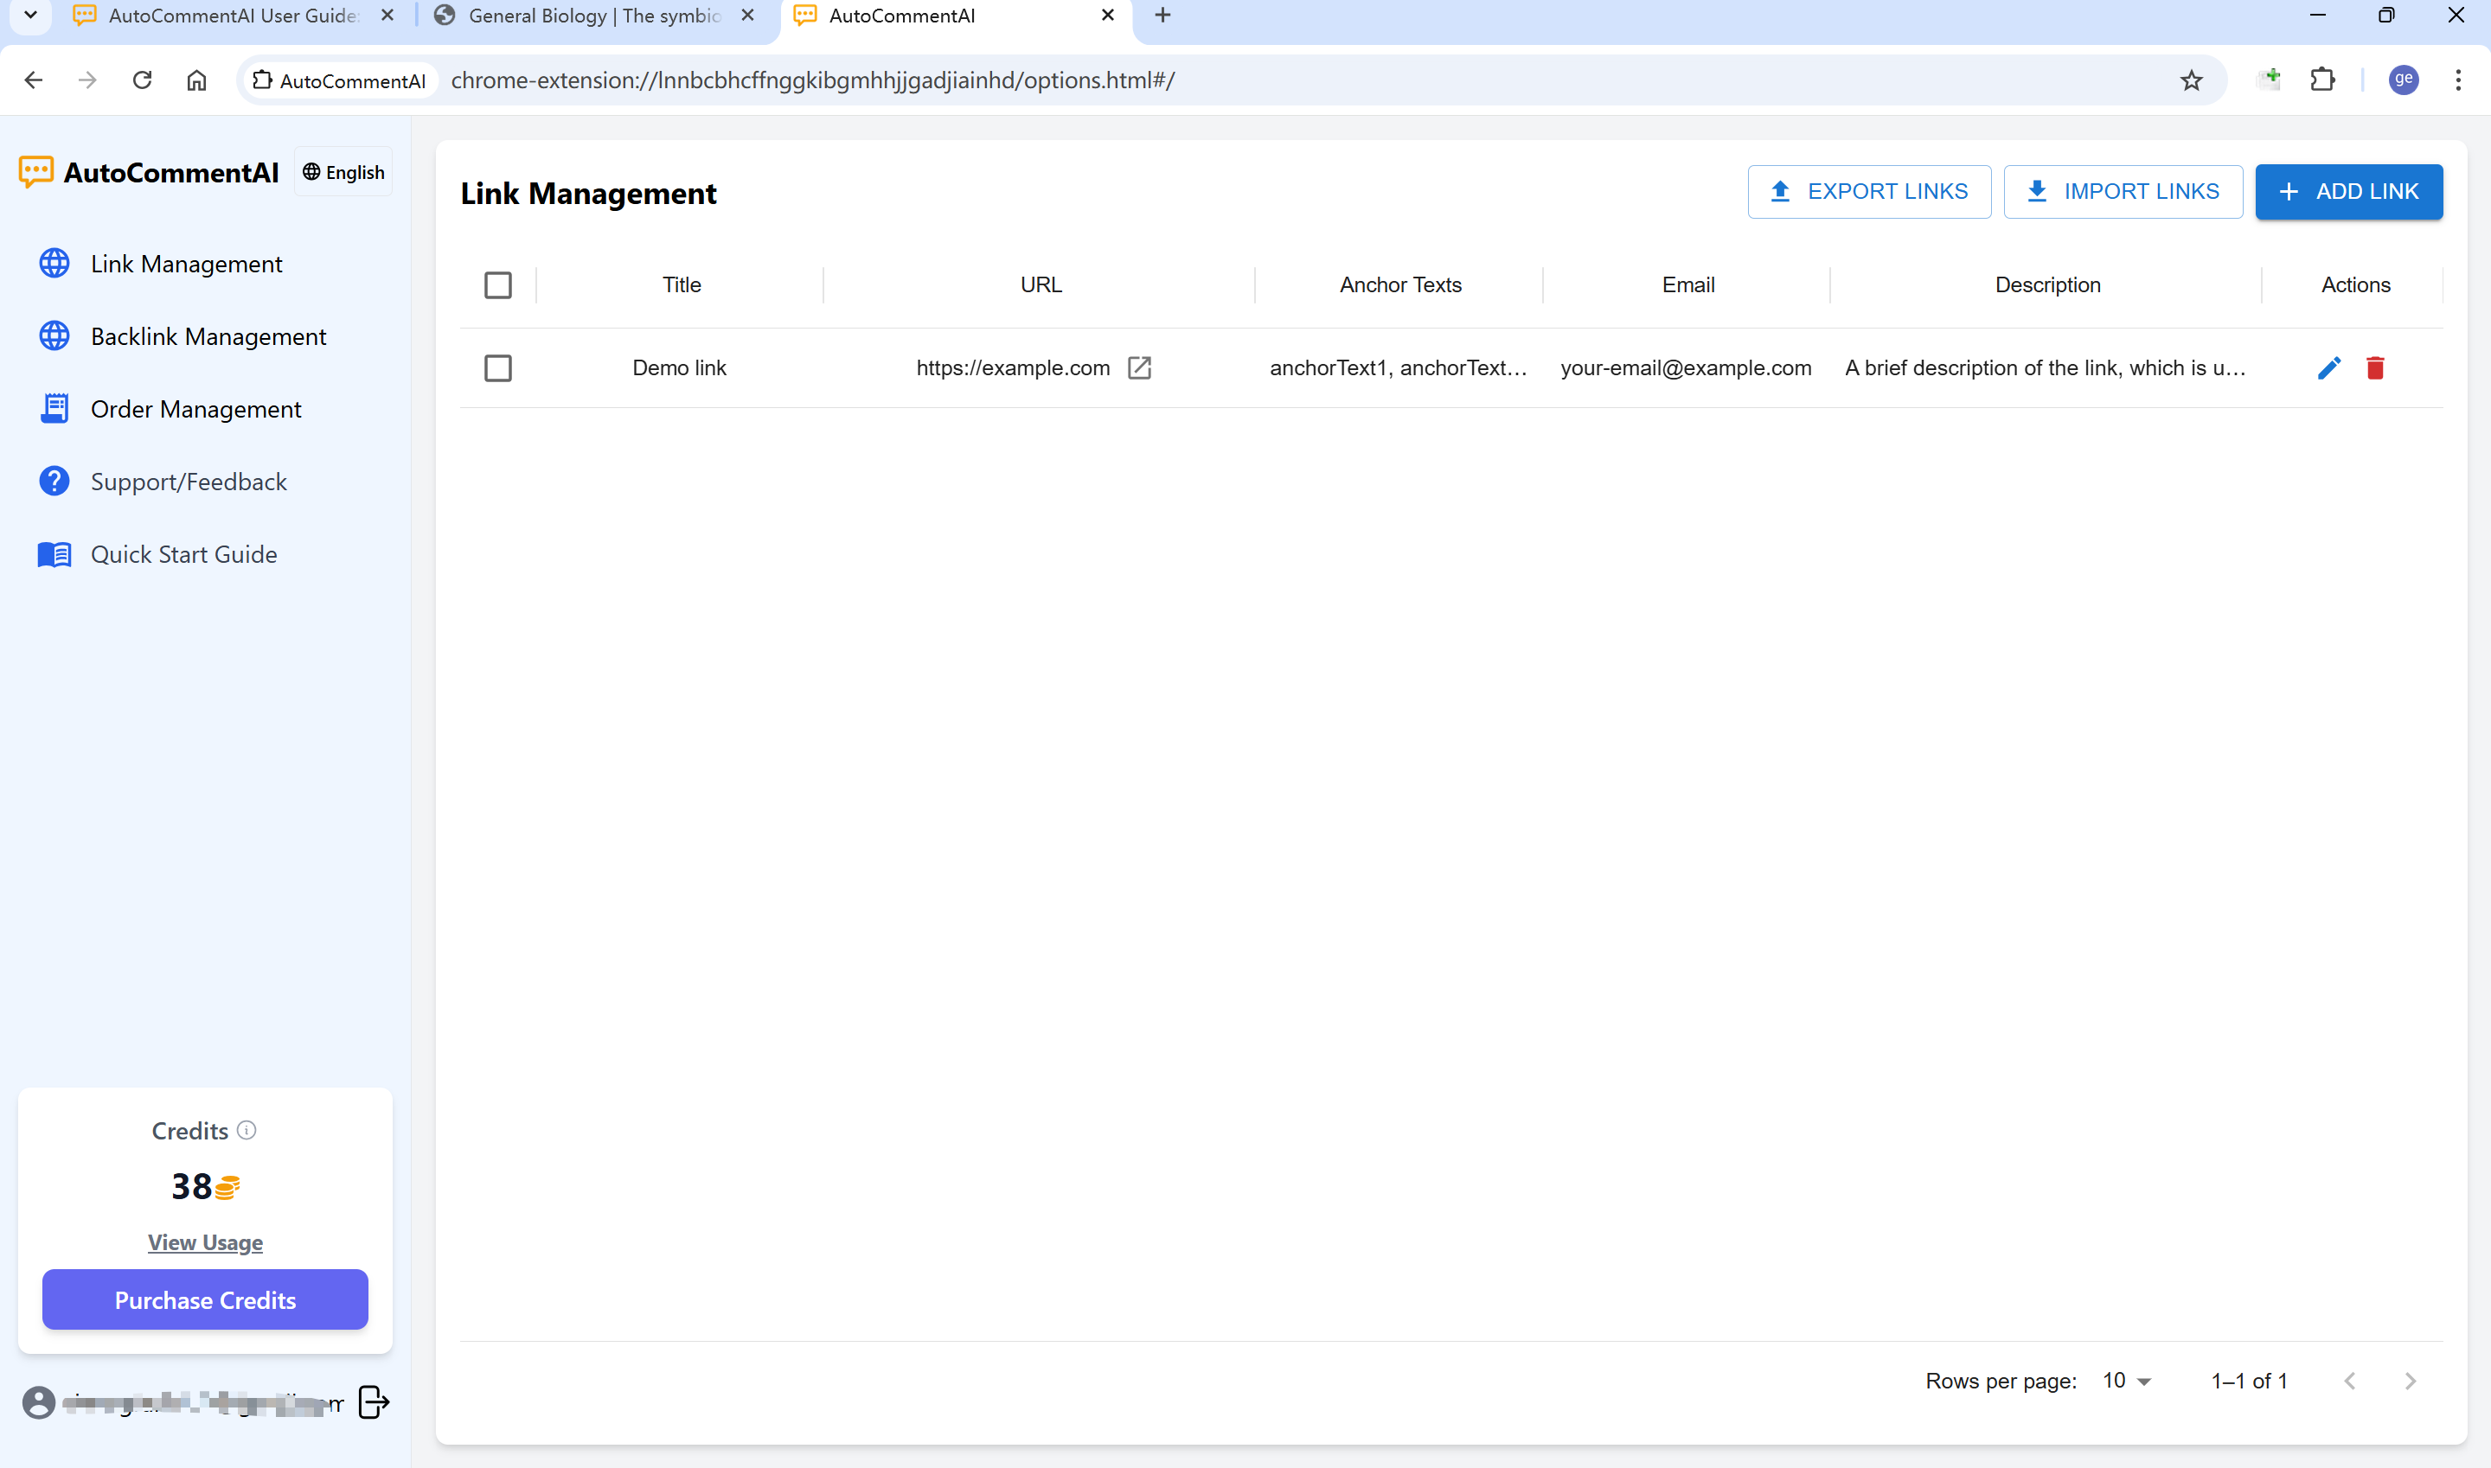Viewport: 2491px width, 1468px height.
Task: Click the Description column header
Action: pyautogui.click(x=2047, y=285)
